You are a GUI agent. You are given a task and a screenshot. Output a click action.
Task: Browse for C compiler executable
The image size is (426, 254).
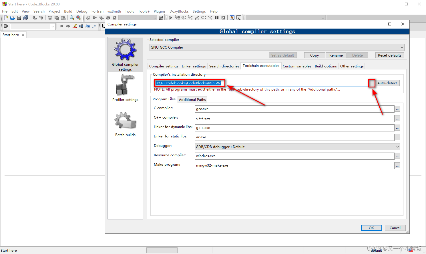(397, 109)
